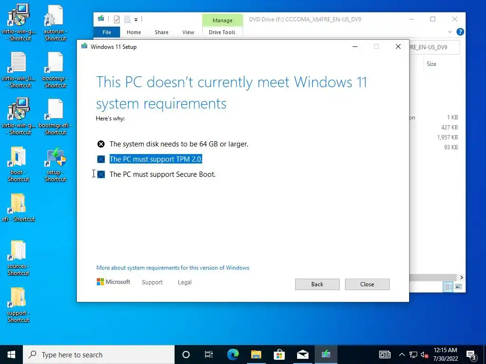The image size is (486, 364).
Task: Show hidden system tray icons chevron
Action: [402, 355]
